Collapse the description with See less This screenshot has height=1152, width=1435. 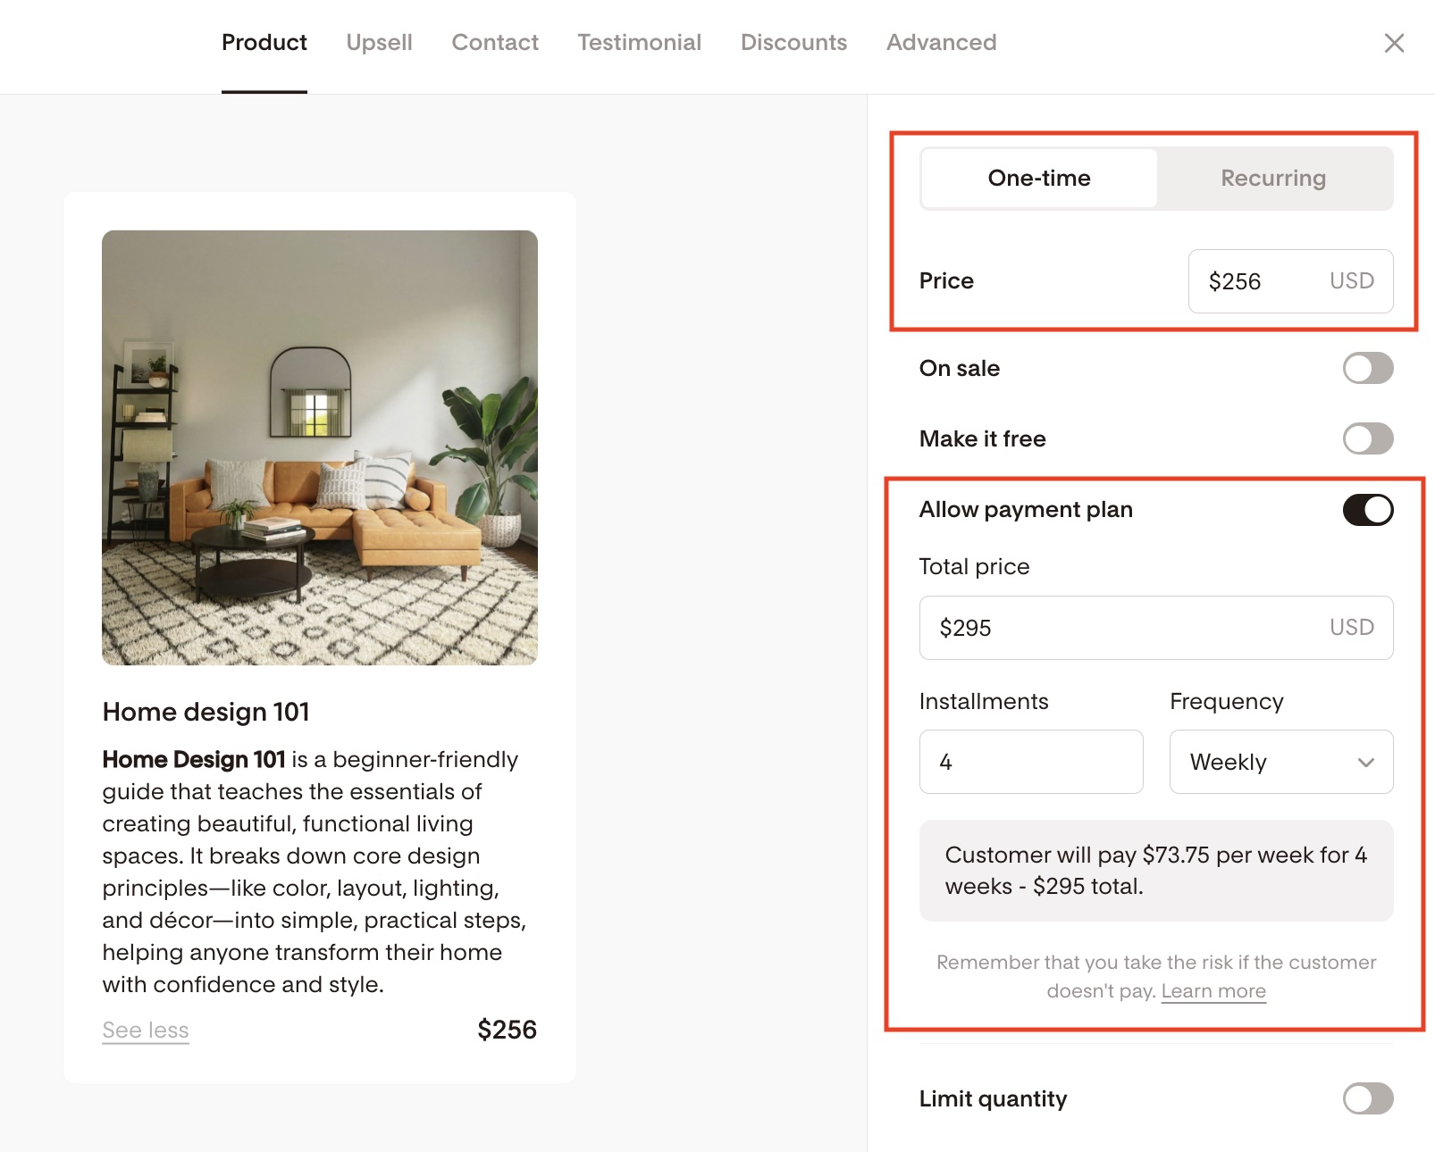coord(146,1031)
